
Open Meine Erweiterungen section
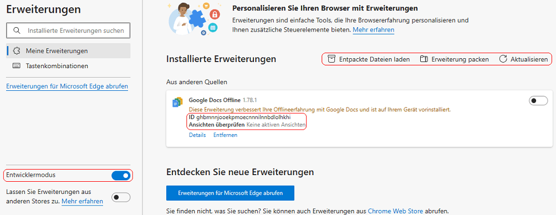coord(68,50)
